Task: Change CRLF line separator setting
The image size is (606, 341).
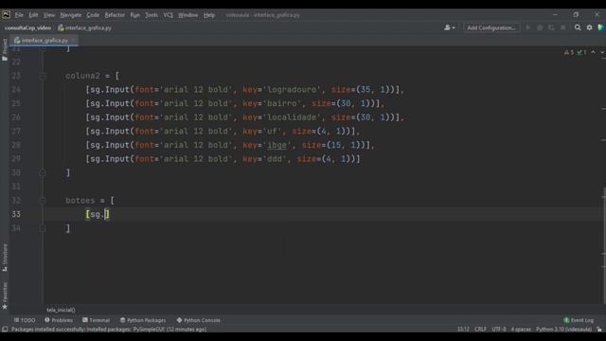Action: pos(480,330)
